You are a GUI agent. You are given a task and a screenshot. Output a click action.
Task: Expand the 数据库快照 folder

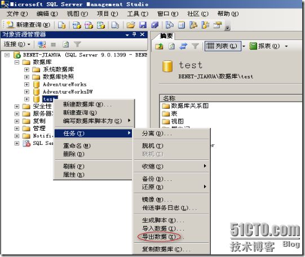click(x=26, y=77)
